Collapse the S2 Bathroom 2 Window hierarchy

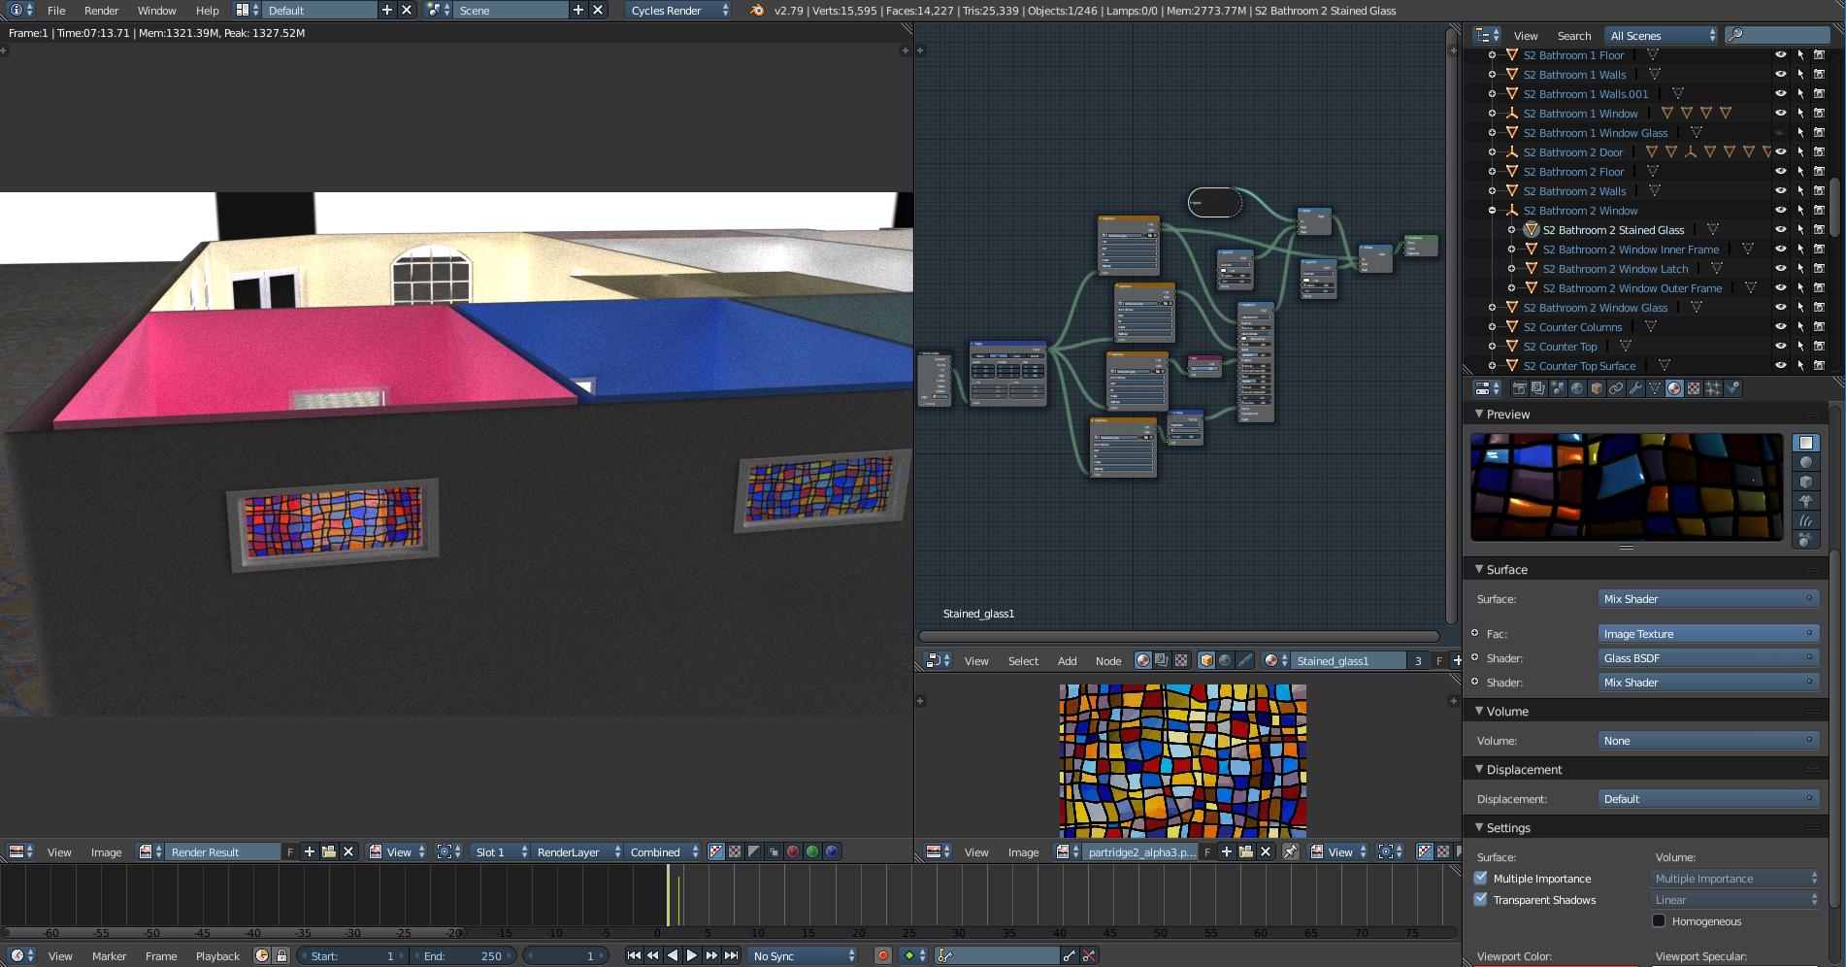(x=1492, y=210)
